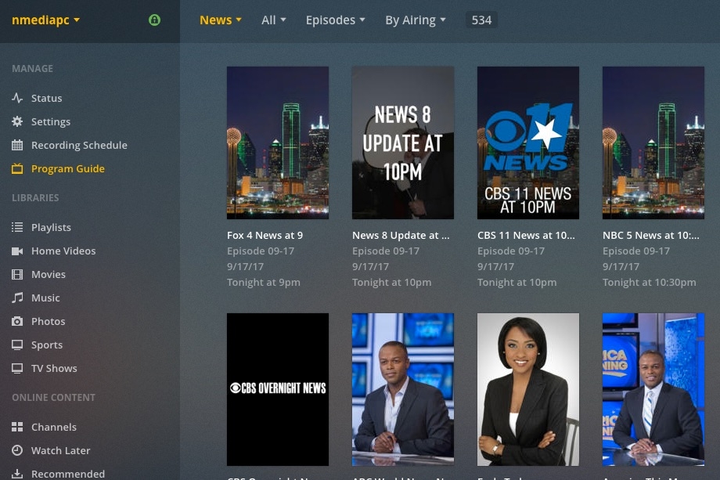Open the nmediapc server dropdown
This screenshot has height=480, width=720.
pos(45,20)
